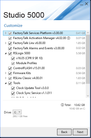Select the FactoryTalk Activation Manager v4.02.00 label
Screen dimensions: 91x138
(40, 38)
